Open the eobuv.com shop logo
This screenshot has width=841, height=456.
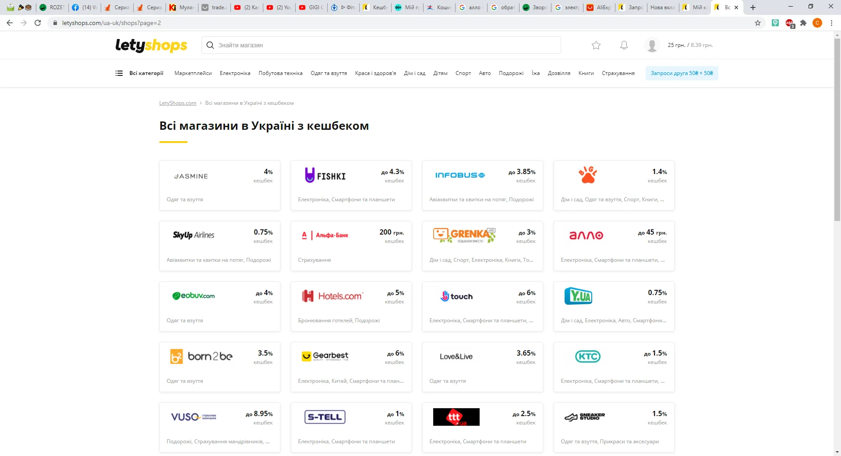194,296
